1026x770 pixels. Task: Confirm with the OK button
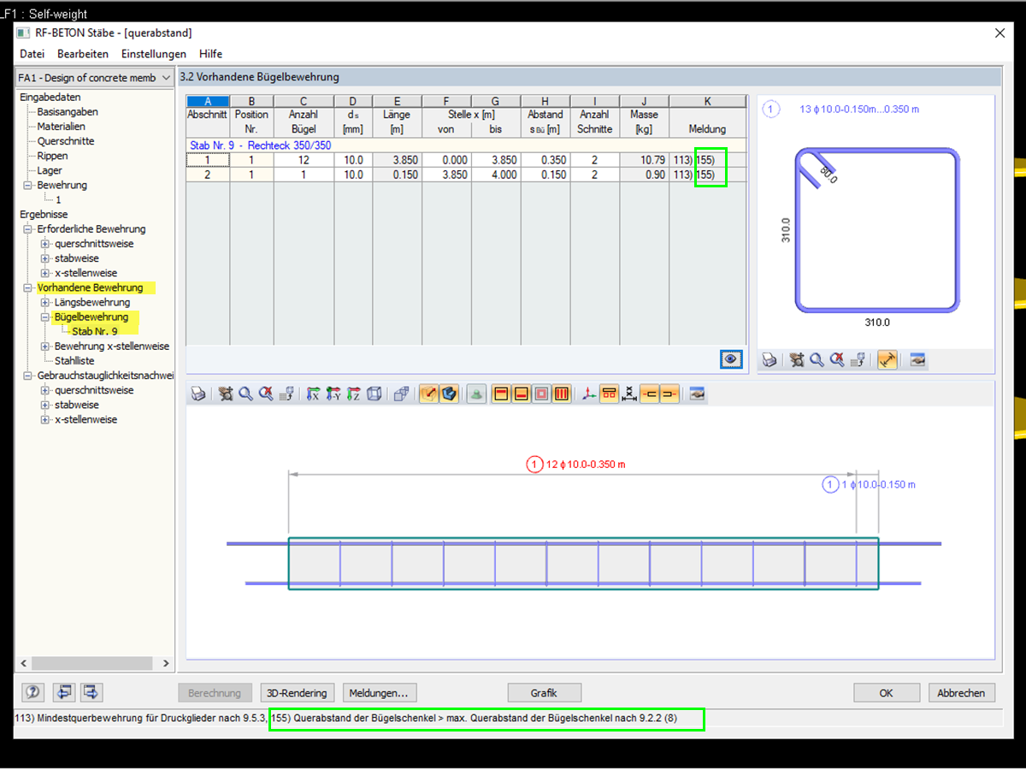[887, 693]
